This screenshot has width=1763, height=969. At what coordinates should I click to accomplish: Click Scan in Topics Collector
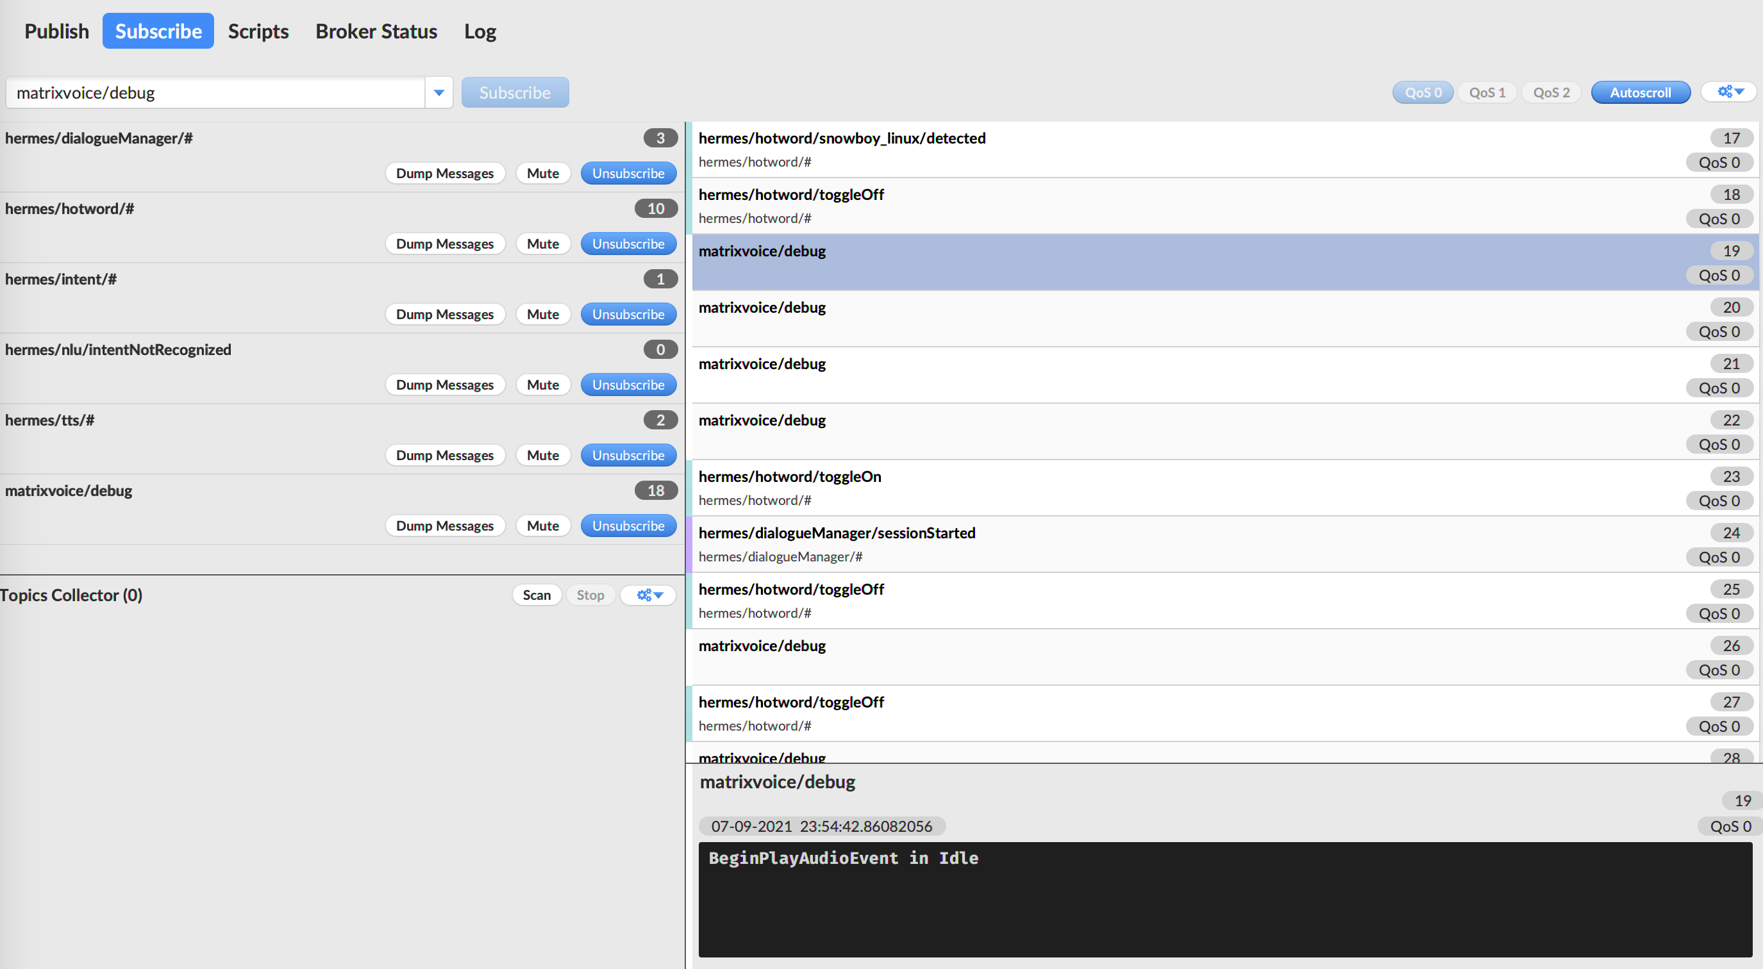click(536, 595)
